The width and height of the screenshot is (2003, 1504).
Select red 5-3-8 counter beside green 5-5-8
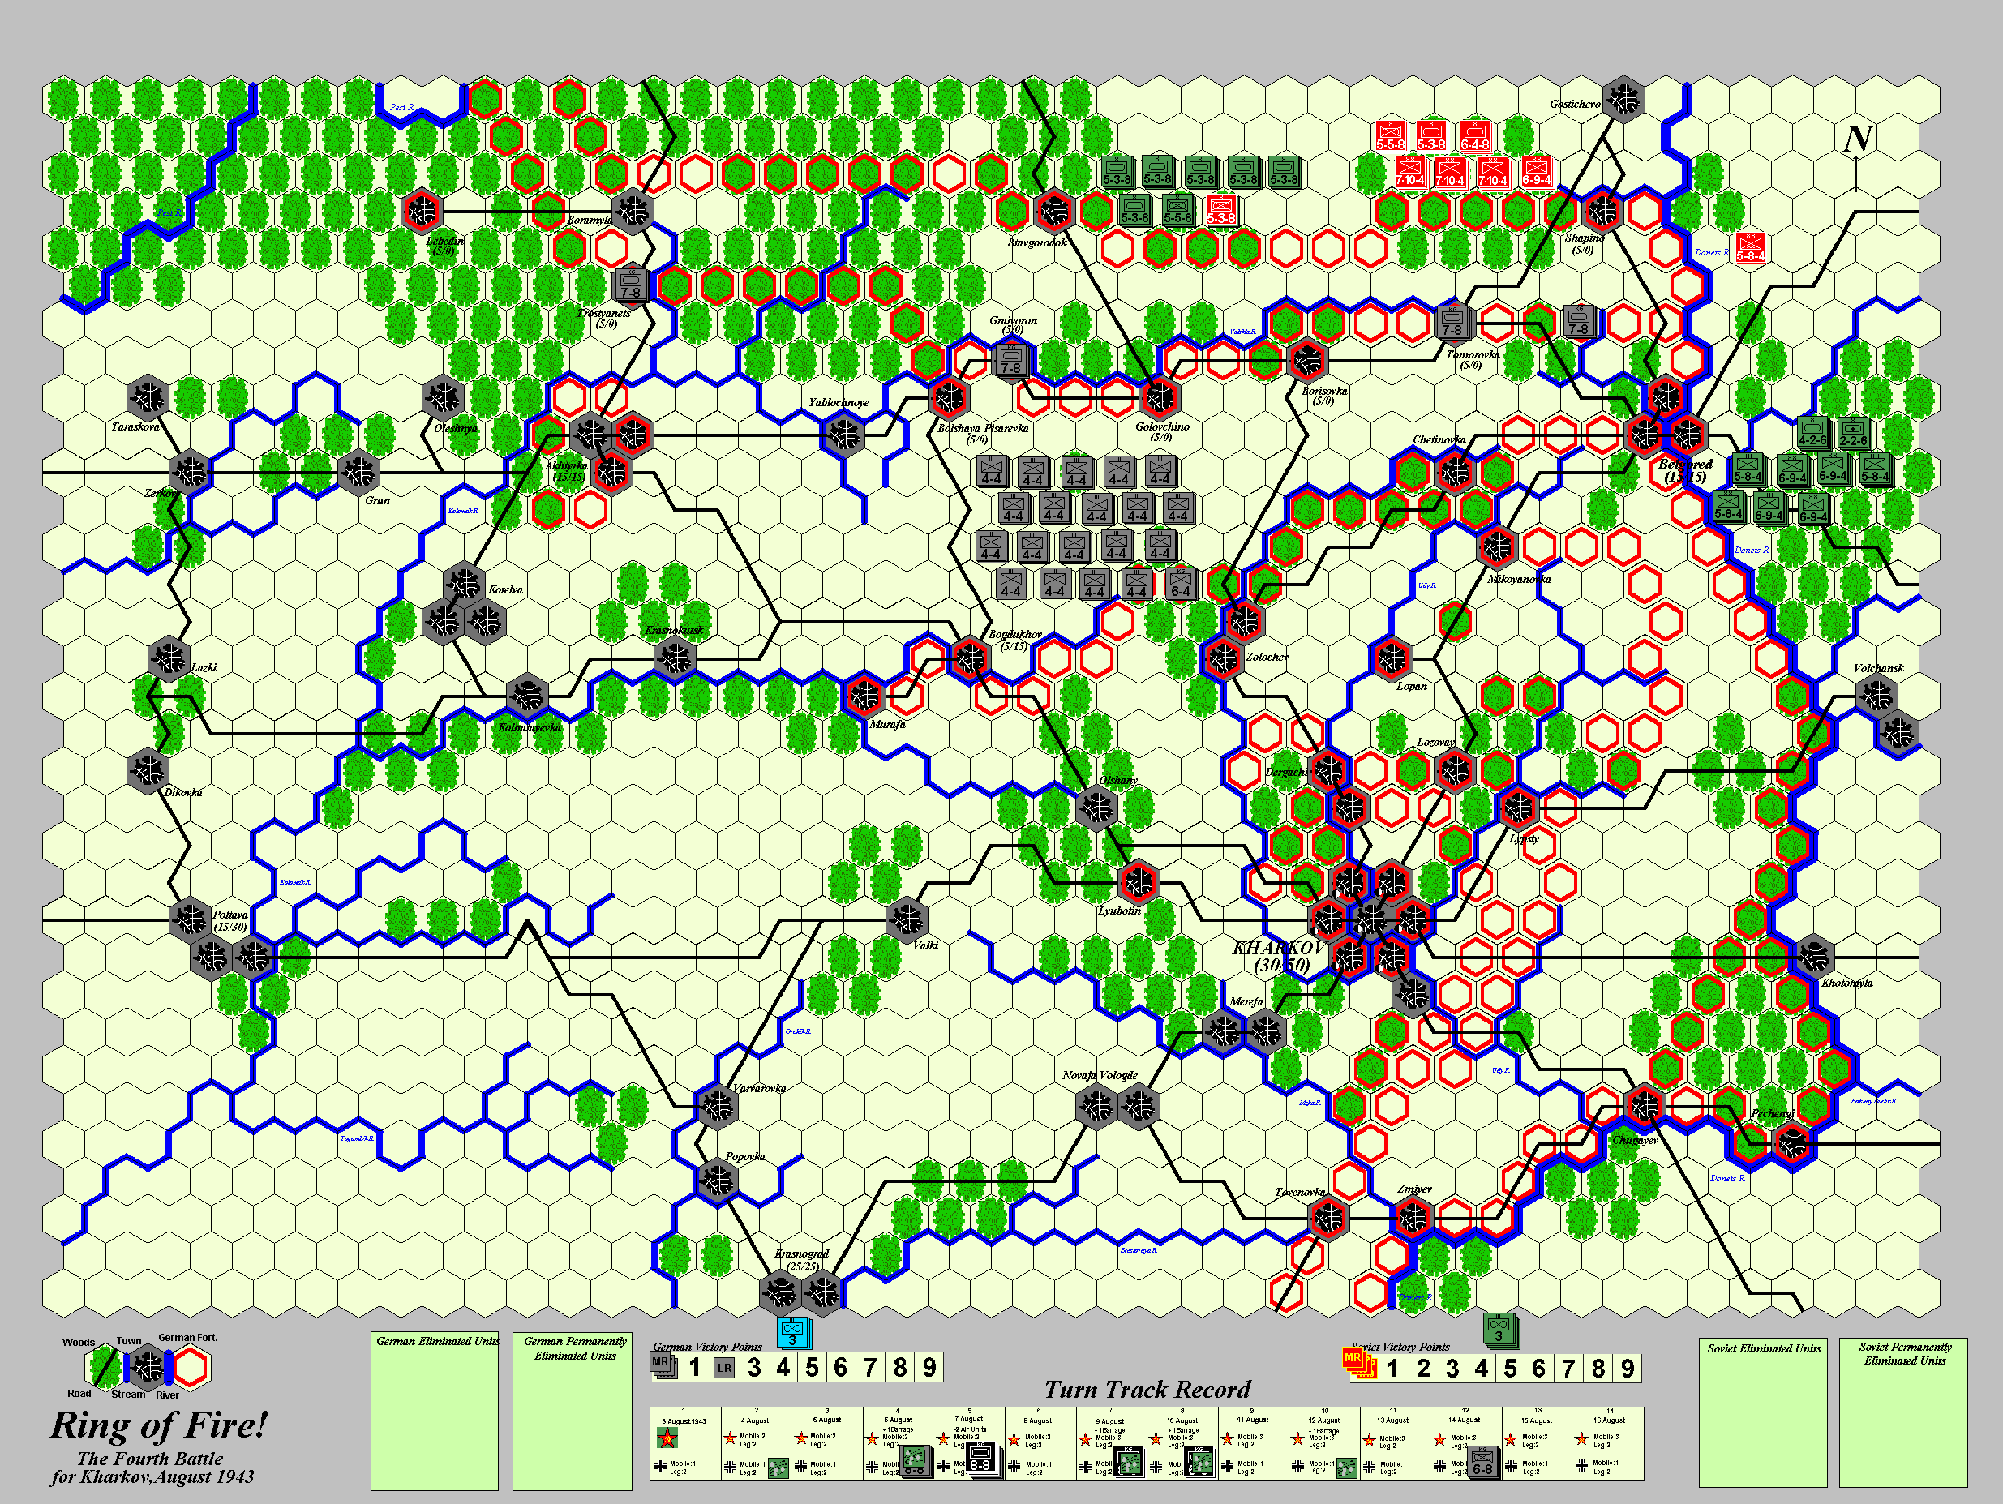(x=1220, y=209)
